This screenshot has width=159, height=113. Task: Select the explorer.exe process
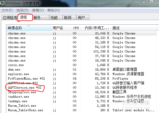coord(82,74)
